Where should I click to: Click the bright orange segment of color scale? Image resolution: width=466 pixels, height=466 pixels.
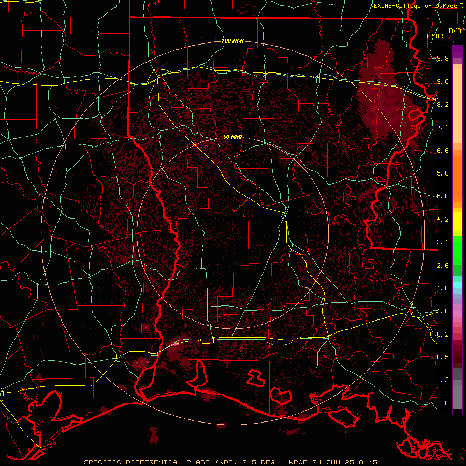click(x=457, y=178)
